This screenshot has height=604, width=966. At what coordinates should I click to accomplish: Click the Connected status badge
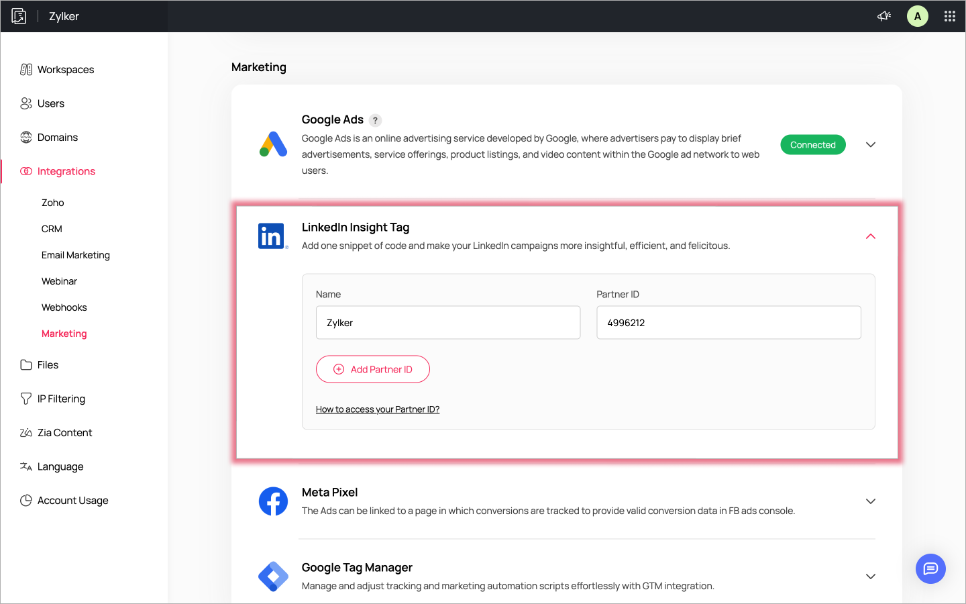pyautogui.click(x=813, y=145)
